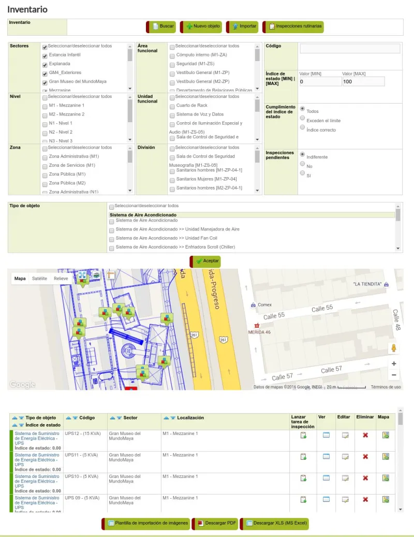Open the Importar button

[242, 27]
